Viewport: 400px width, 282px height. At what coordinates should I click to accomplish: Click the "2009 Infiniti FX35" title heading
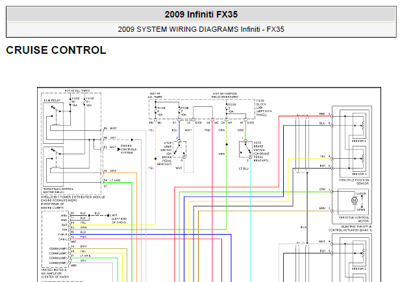[201, 14]
